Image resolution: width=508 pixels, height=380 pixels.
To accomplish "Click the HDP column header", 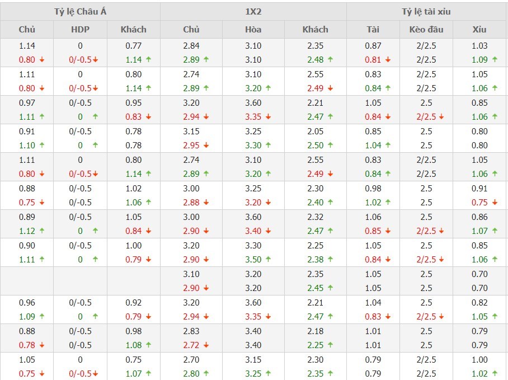I will 80,30.
